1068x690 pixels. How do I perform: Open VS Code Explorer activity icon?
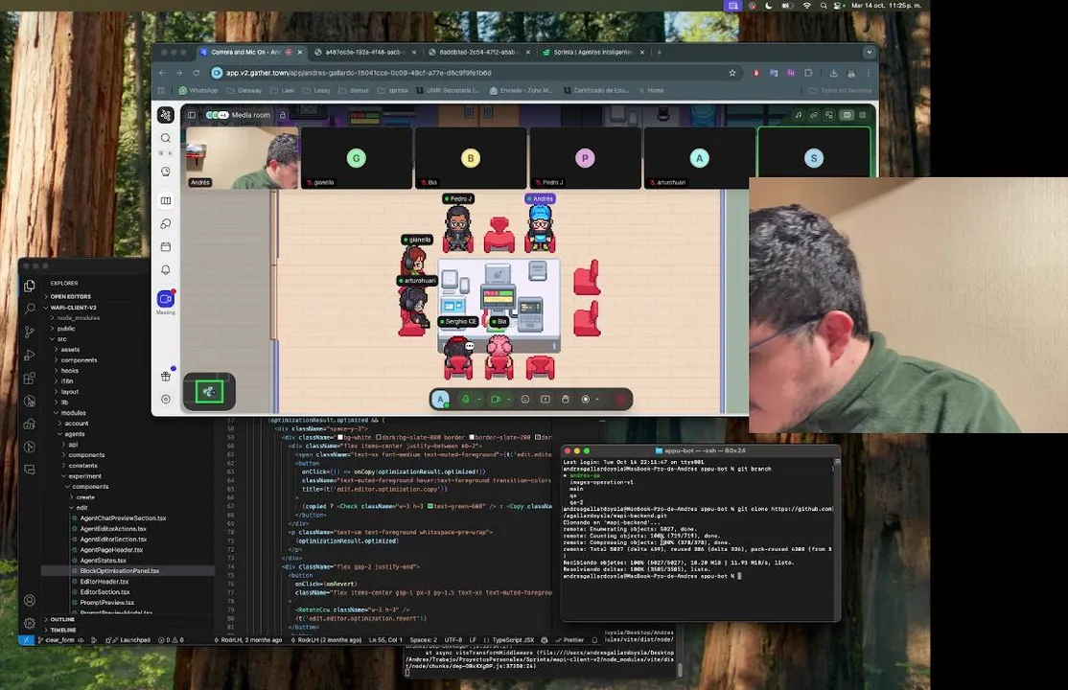click(x=30, y=287)
